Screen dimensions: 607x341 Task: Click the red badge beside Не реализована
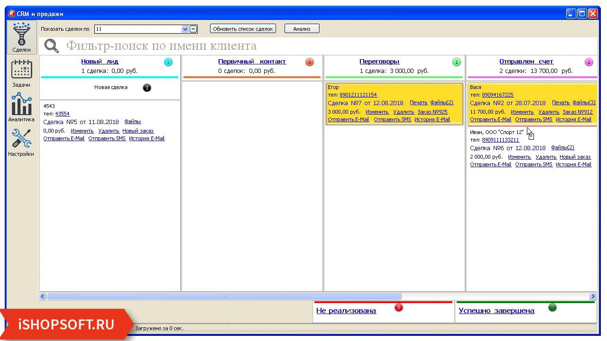tap(399, 307)
